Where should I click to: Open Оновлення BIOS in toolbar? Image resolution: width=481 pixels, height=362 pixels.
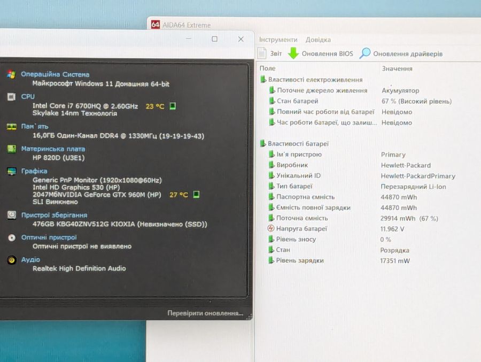click(x=327, y=53)
